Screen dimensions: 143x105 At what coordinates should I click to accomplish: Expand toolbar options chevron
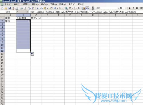93,8
